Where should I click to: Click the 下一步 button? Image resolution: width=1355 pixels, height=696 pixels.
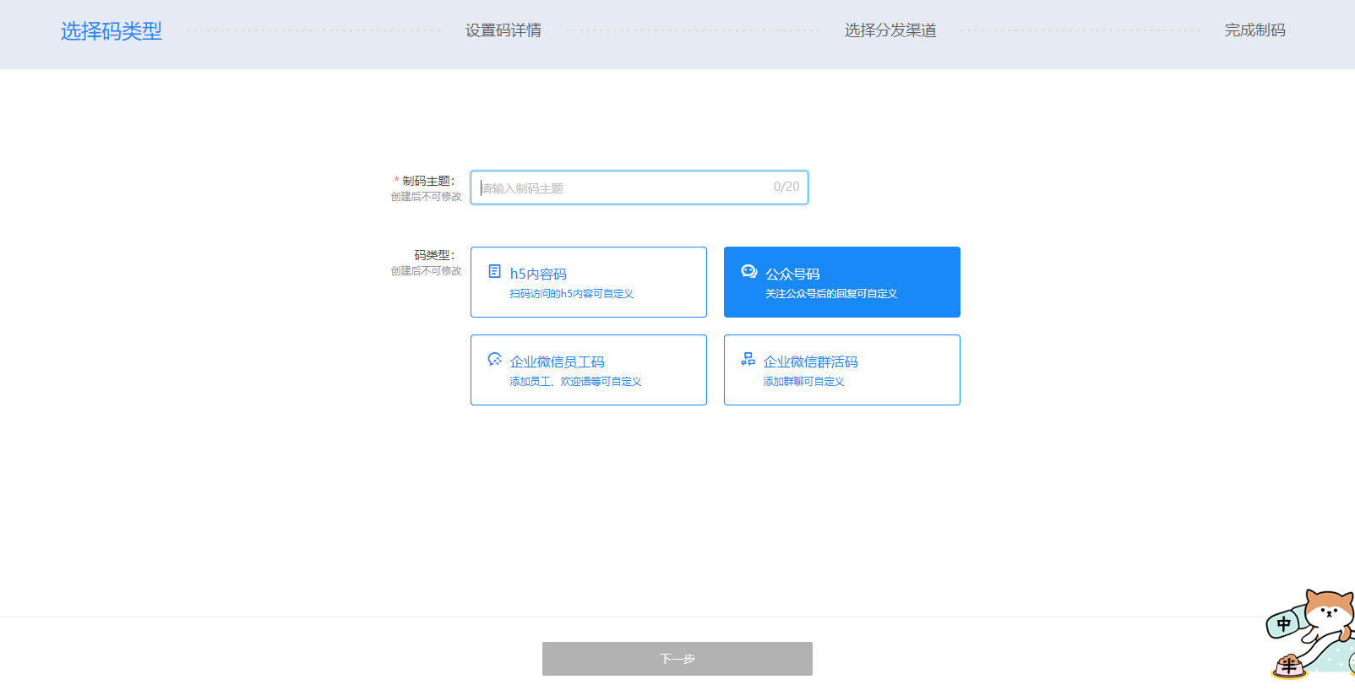click(677, 659)
